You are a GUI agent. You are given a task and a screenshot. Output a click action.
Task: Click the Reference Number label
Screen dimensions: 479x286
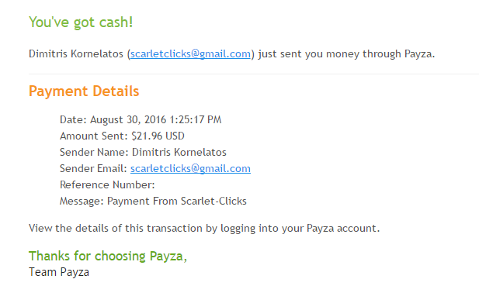point(107,184)
